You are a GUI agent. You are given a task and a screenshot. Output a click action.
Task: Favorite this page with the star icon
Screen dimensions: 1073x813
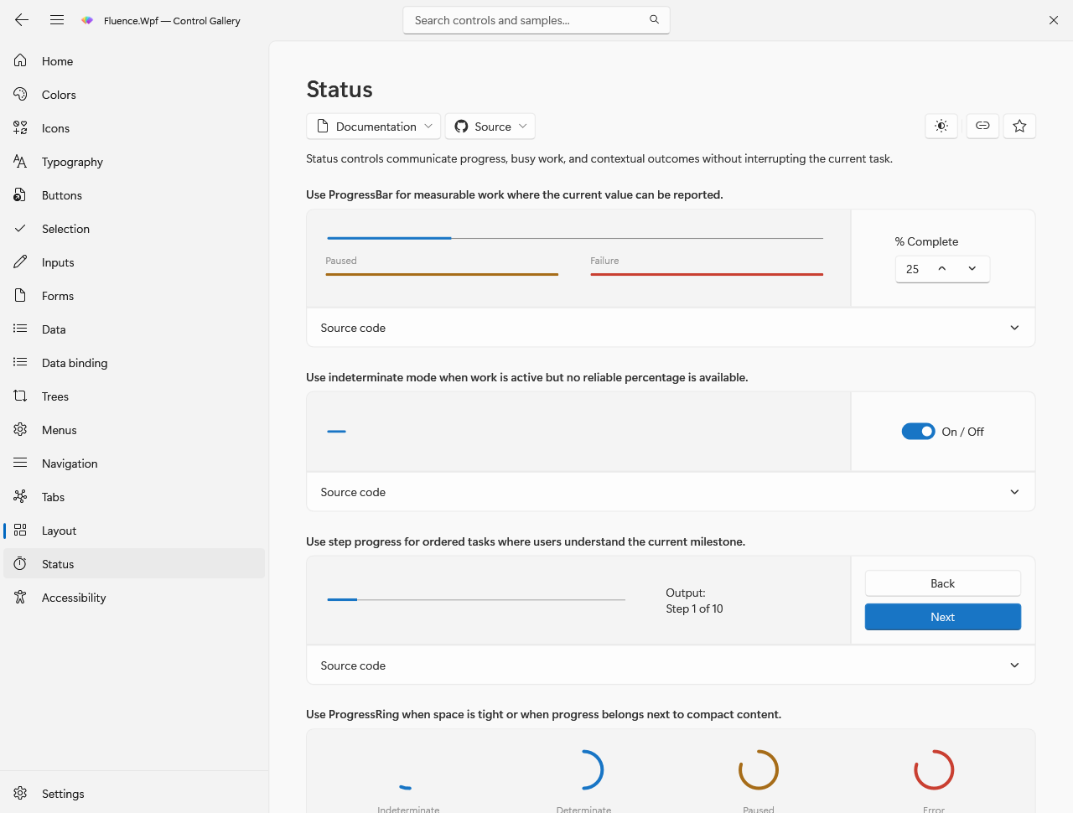pos(1019,126)
